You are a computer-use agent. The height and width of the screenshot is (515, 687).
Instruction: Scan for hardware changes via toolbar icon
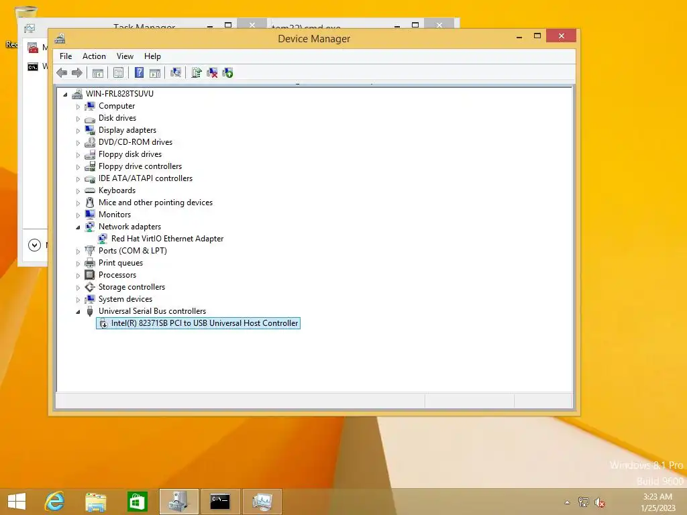point(176,72)
